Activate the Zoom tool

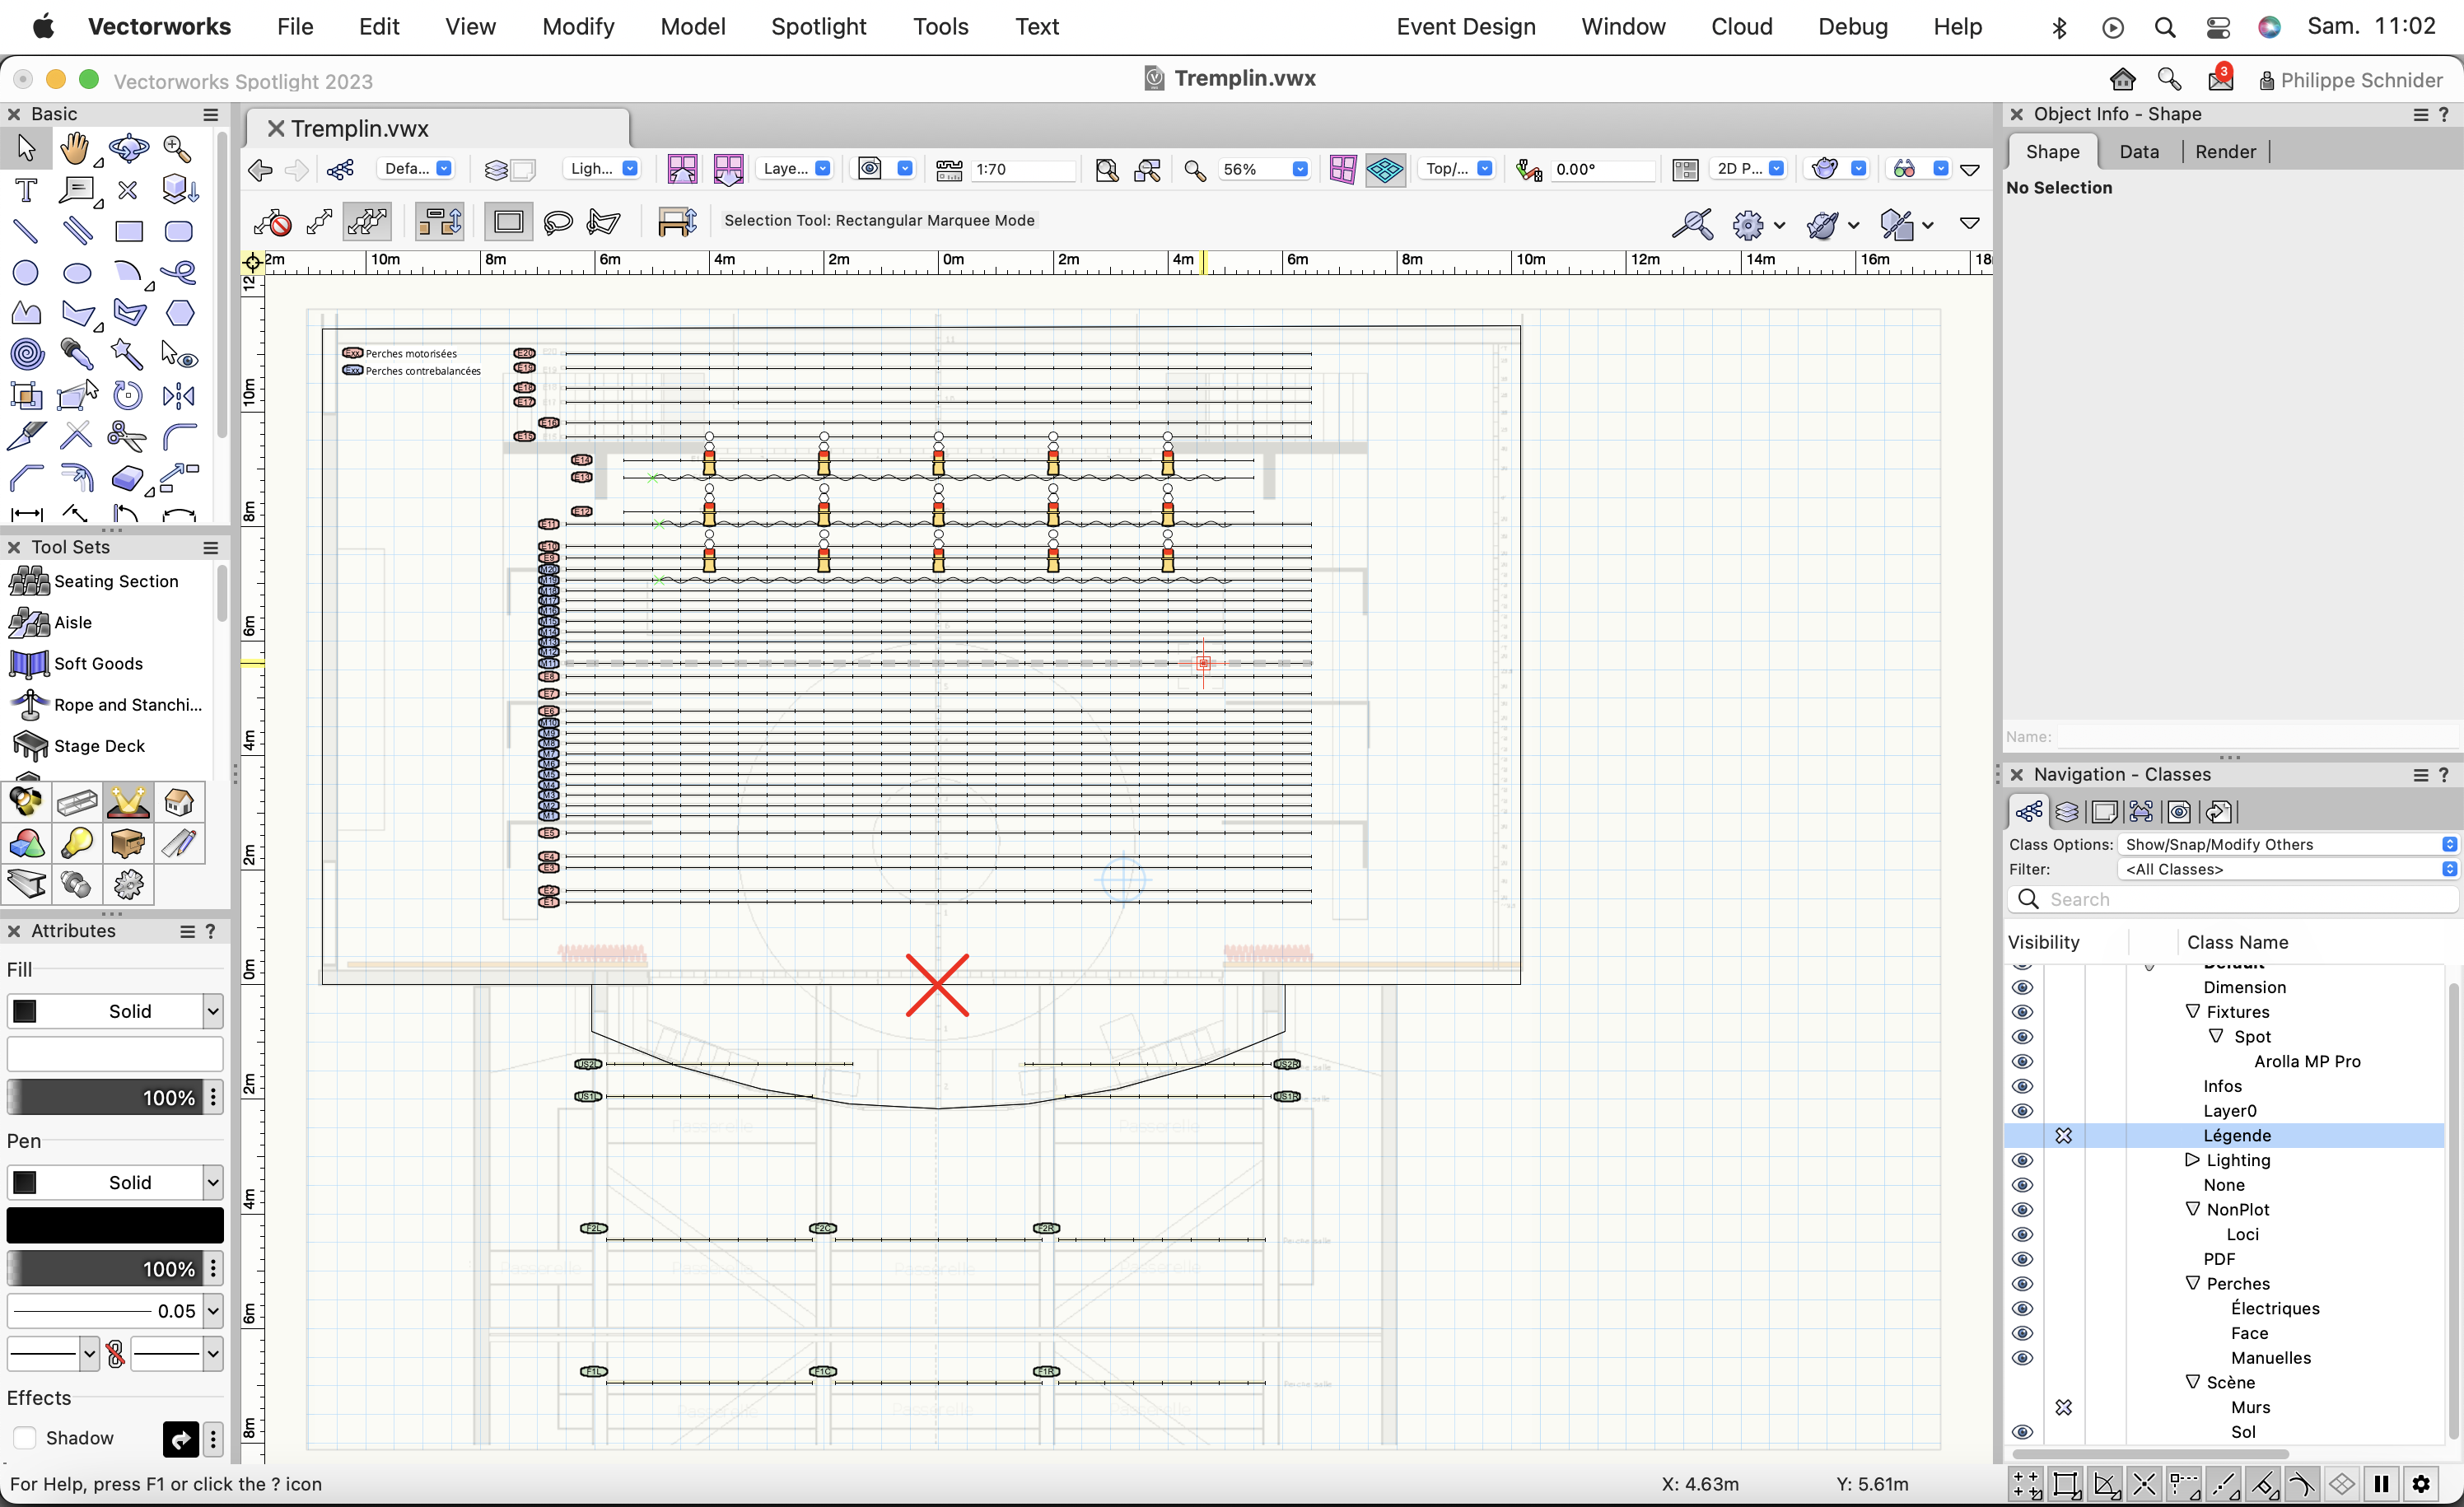click(177, 148)
